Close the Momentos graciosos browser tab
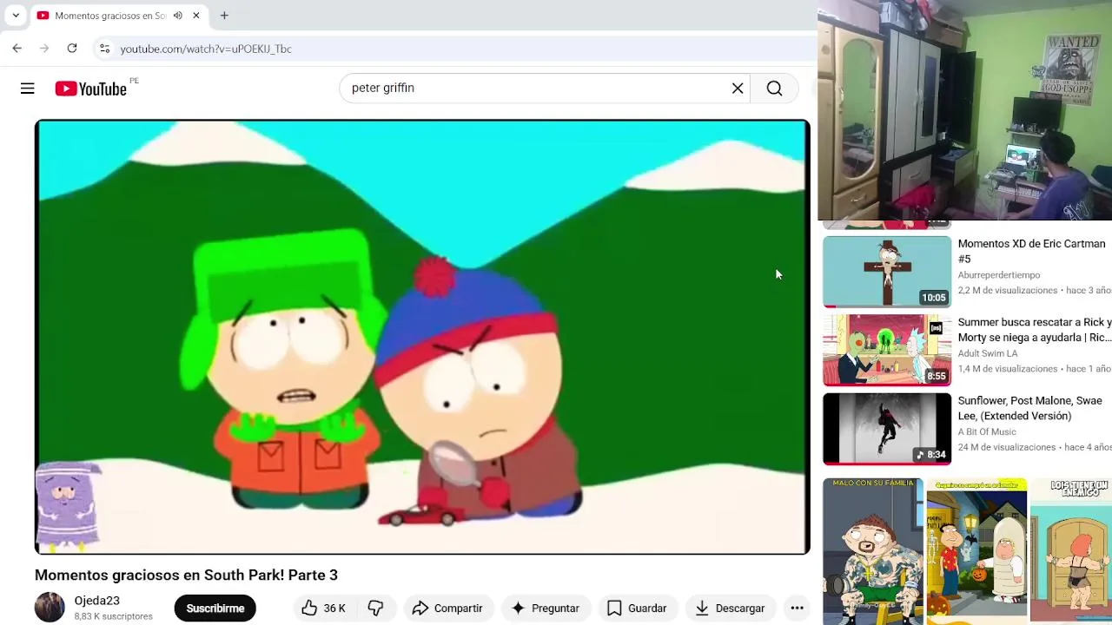1112x625 pixels. coord(196,16)
